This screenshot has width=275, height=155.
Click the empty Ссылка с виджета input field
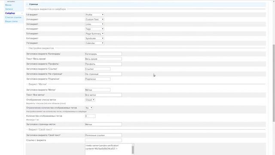103,140
